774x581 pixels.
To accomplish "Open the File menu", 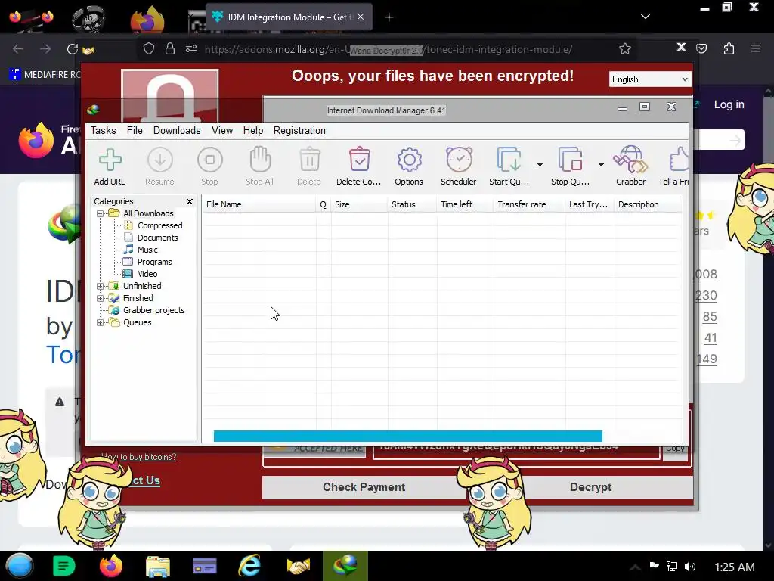I will (x=135, y=130).
